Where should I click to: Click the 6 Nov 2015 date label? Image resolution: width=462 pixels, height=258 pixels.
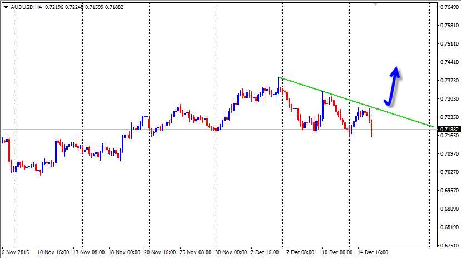pos(16,252)
